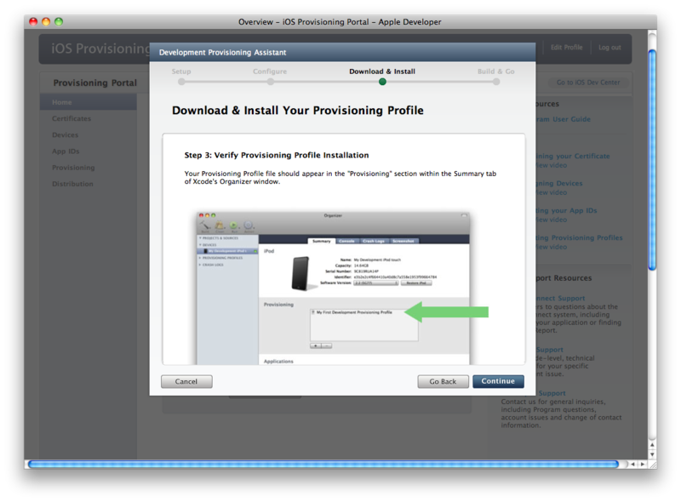
Task: Select the Download & Install step dot
Action: point(382,82)
